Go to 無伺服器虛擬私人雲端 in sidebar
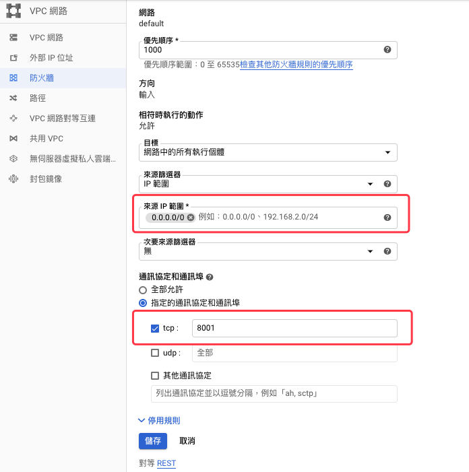This screenshot has height=472, width=469. click(x=63, y=159)
